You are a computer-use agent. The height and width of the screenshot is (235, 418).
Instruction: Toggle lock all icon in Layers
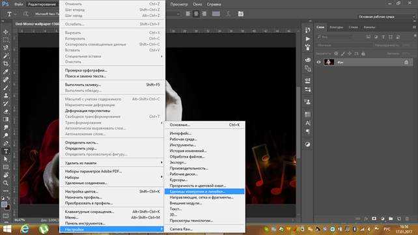363,53
